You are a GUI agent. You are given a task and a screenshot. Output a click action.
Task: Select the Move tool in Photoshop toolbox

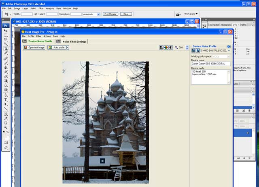click(x=6, y=31)
